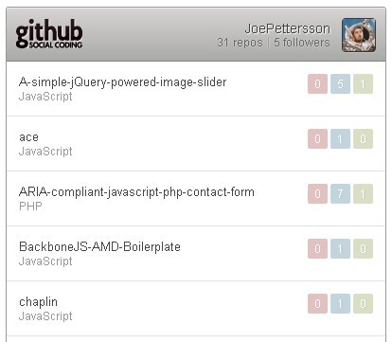Open the ace repository
The width and height of the screenshot is (392, 342).
[28, 137]
